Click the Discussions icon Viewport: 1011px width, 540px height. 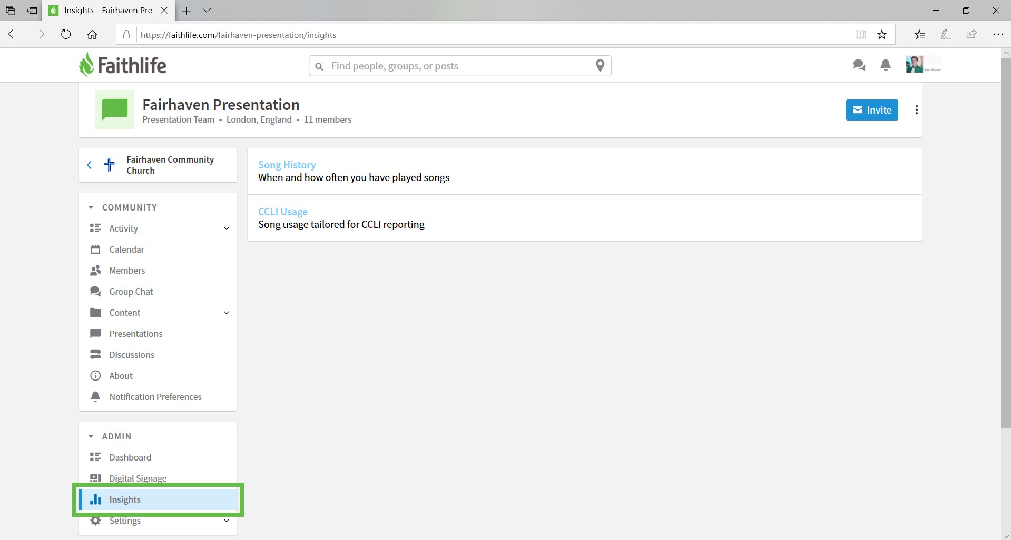(95, 355)
